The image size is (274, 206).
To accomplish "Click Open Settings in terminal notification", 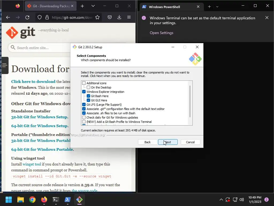I will click(x=161, y=33).
